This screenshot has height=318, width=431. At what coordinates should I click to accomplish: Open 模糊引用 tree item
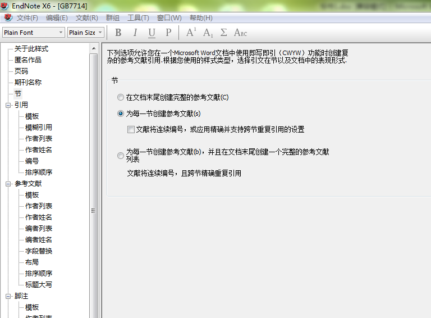(39, 128)
